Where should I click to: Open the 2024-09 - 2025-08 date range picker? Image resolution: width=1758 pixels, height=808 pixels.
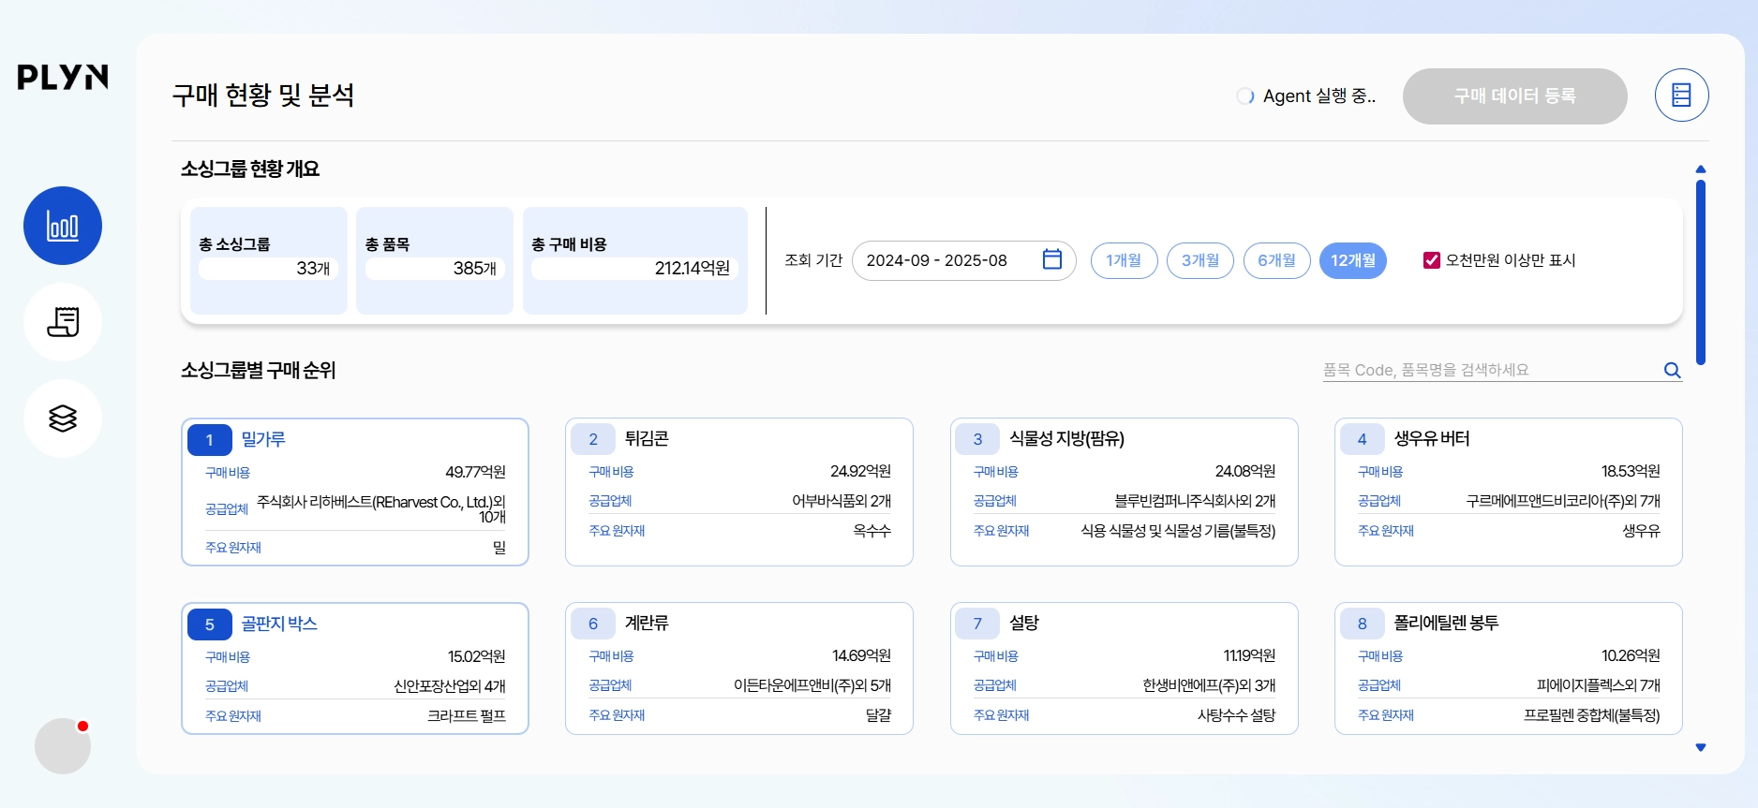click(963, 260)
